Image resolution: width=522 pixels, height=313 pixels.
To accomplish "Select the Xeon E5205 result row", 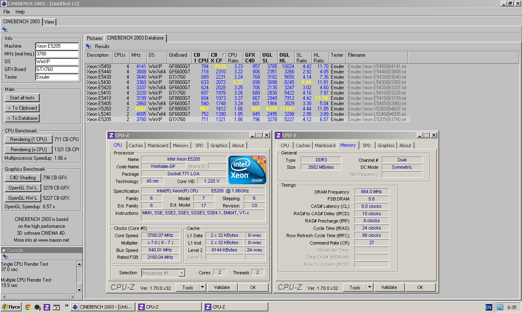I will (248, 119).
